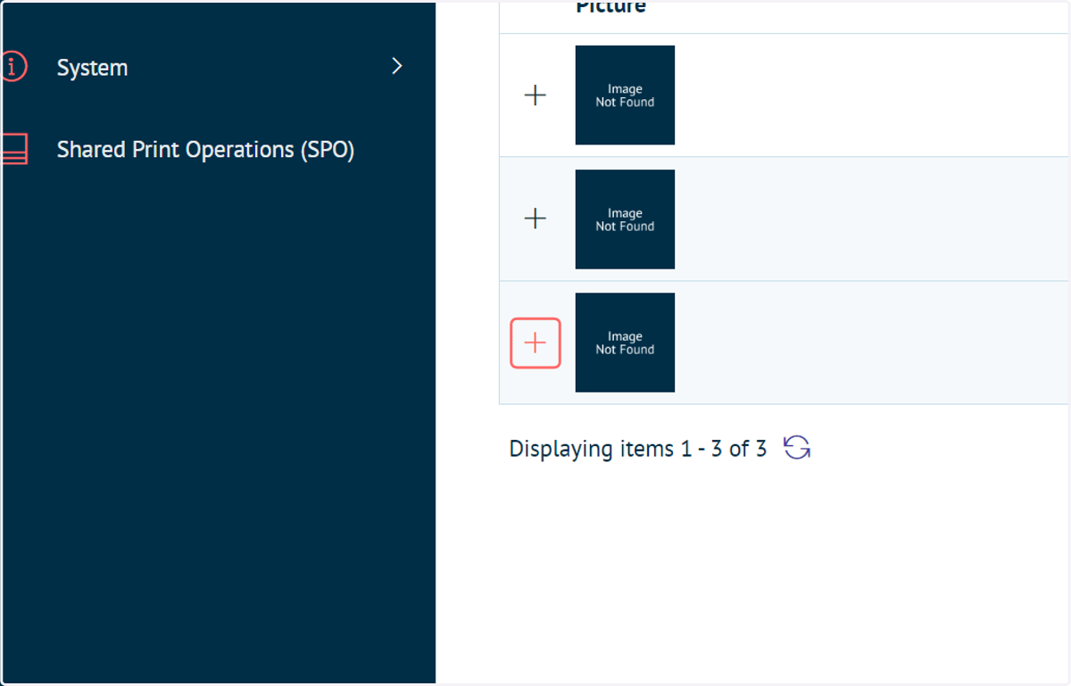Expand the first table row plus

(535, 95)
